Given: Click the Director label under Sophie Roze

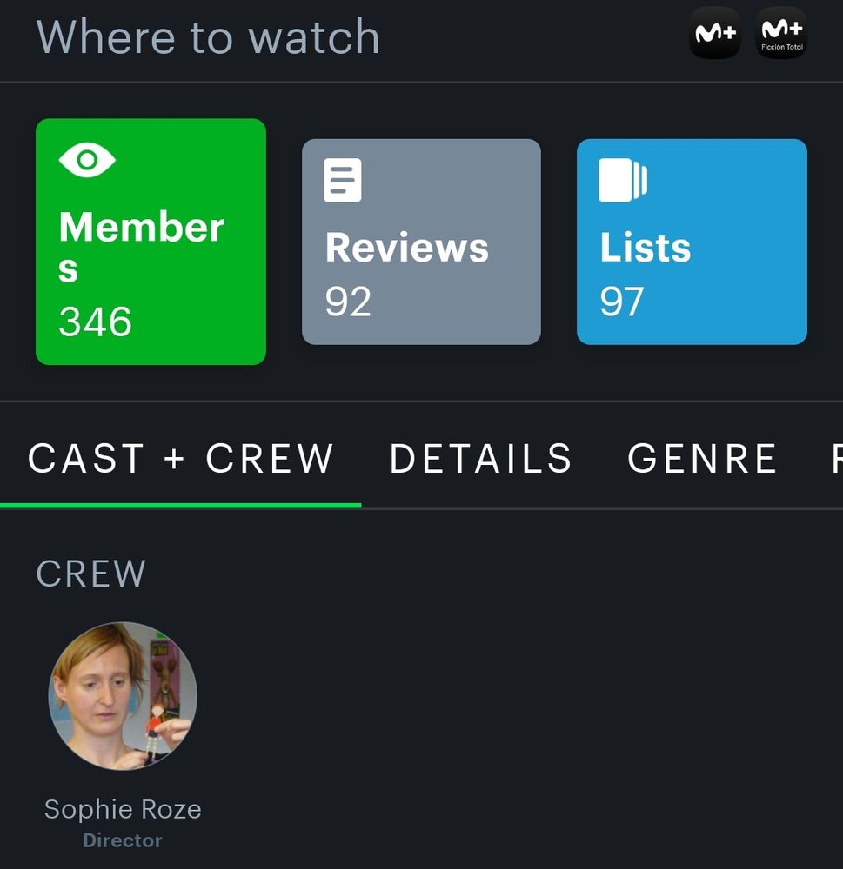Looking at the screenshot, I should pos(123,840).
